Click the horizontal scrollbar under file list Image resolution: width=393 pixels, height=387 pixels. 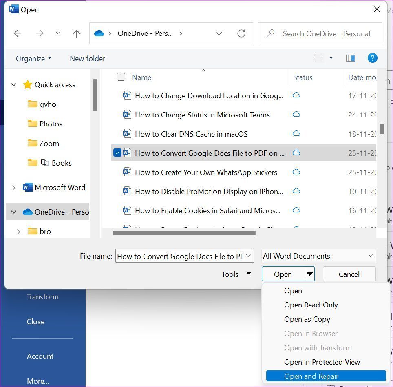click(184, 233)
